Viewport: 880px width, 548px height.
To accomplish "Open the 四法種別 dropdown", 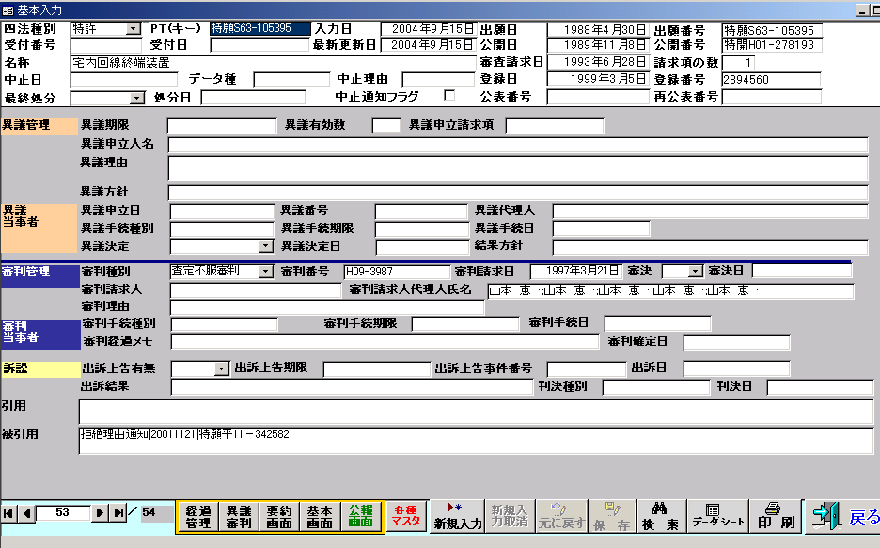I will [x=134, y=29].
